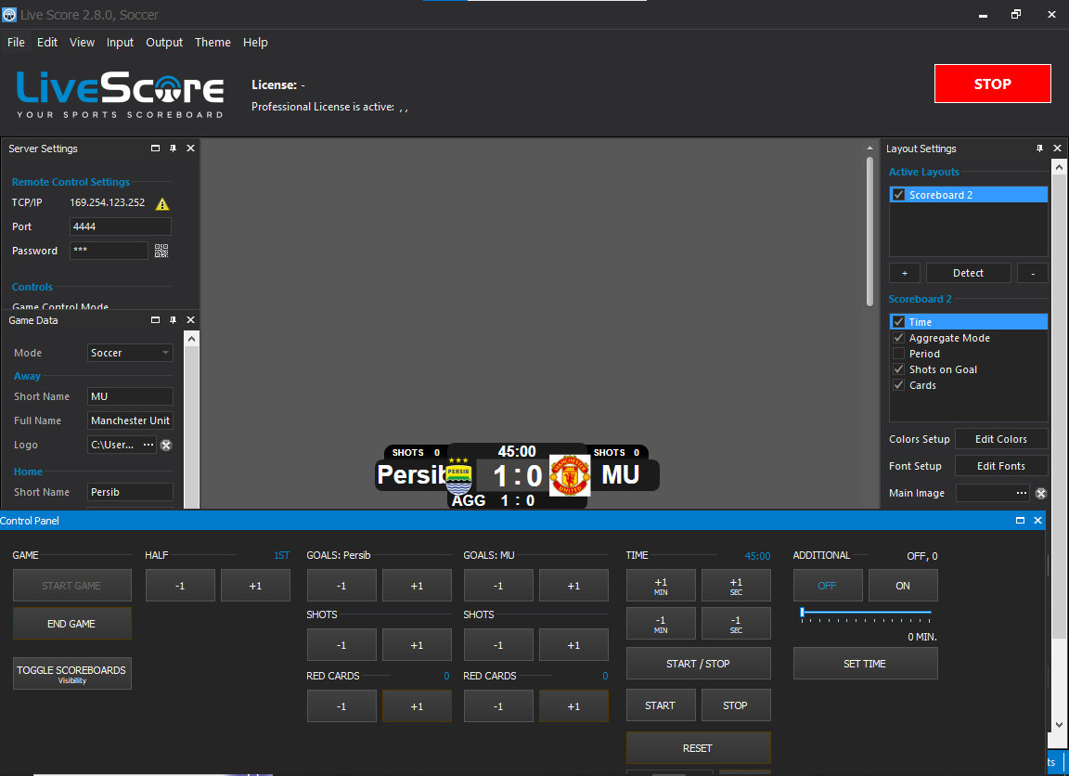Open the Mode dropdown showing Soccer
Screen dimensions: 1069x776
[130, 353]
